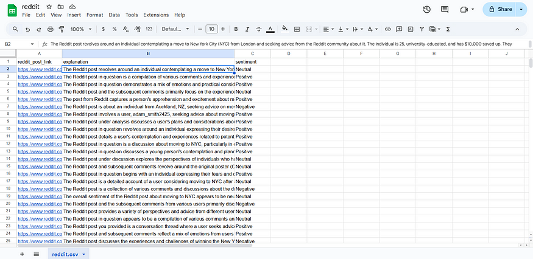Open the Google Sheets home icon

pyautogui.click(x=12, y=10)
